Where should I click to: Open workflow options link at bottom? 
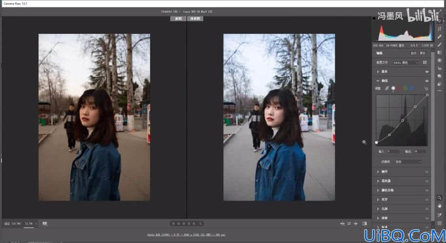pos(186,235)
